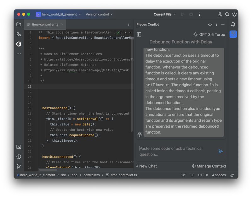Select the time-controller.ts editor tab
The width and height of the screenshot is (252, 197).
(44, 24)
